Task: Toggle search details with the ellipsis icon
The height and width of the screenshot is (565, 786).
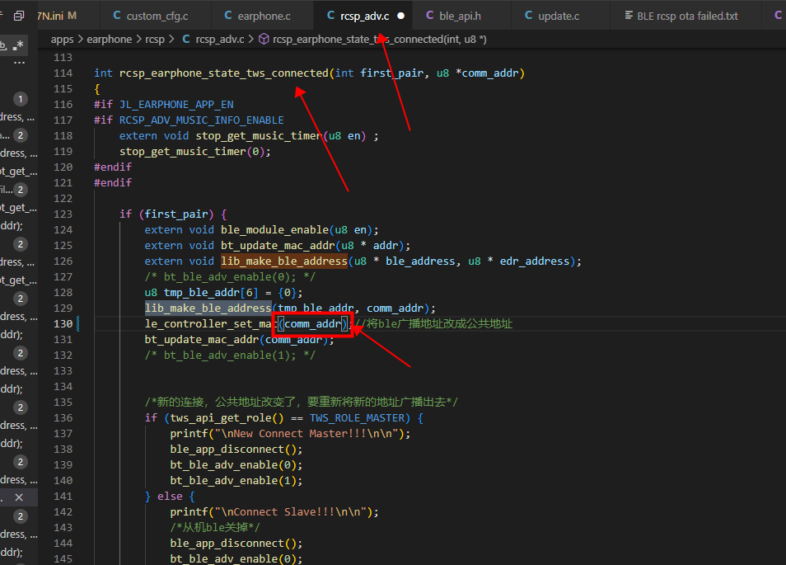Action: point(20,64)
